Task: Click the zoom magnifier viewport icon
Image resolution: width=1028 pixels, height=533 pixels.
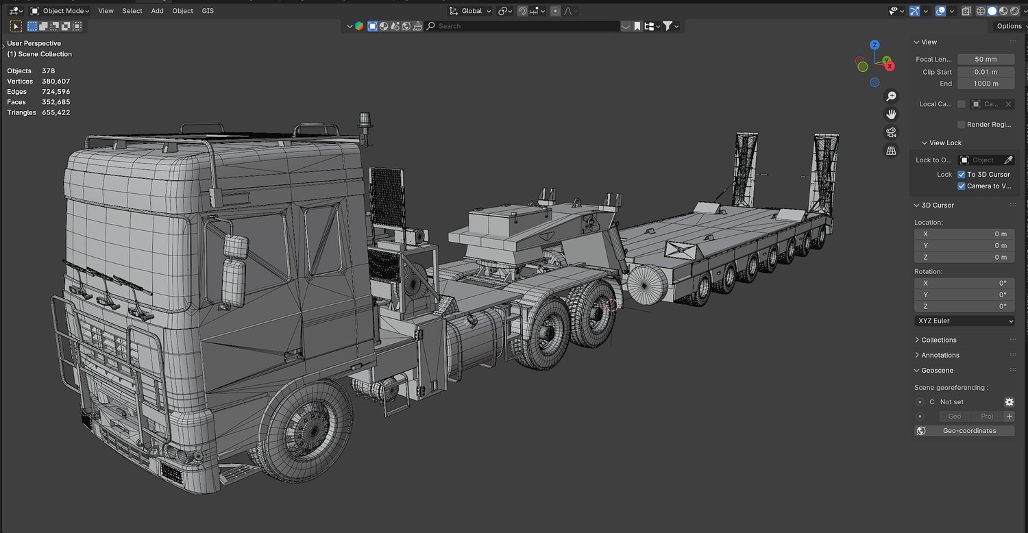Action: (891, 97)
